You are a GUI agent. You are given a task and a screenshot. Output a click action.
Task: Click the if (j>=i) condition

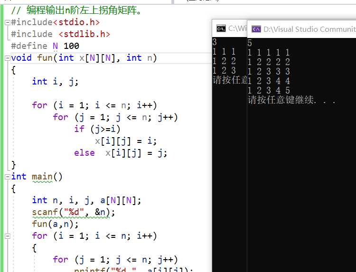(97, 129)
